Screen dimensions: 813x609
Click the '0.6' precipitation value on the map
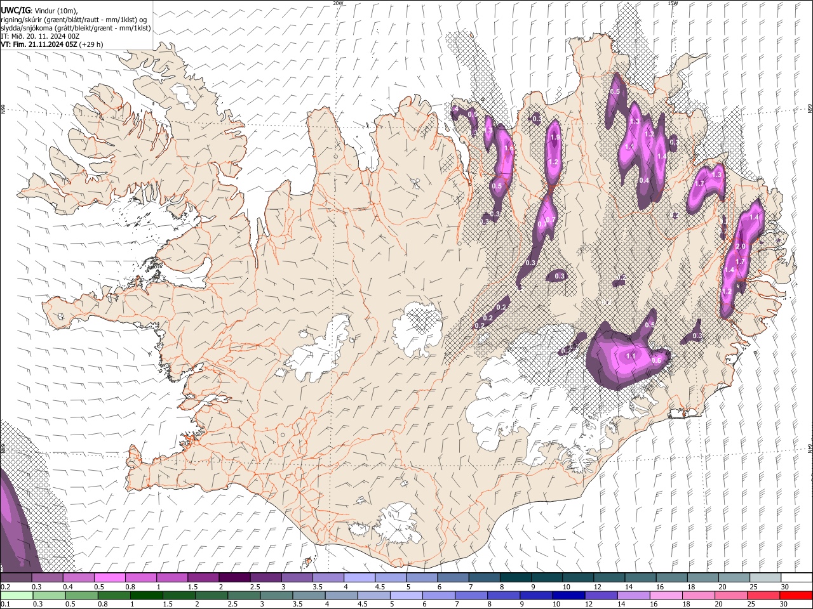pyautogui.click(x=656, y=360)
